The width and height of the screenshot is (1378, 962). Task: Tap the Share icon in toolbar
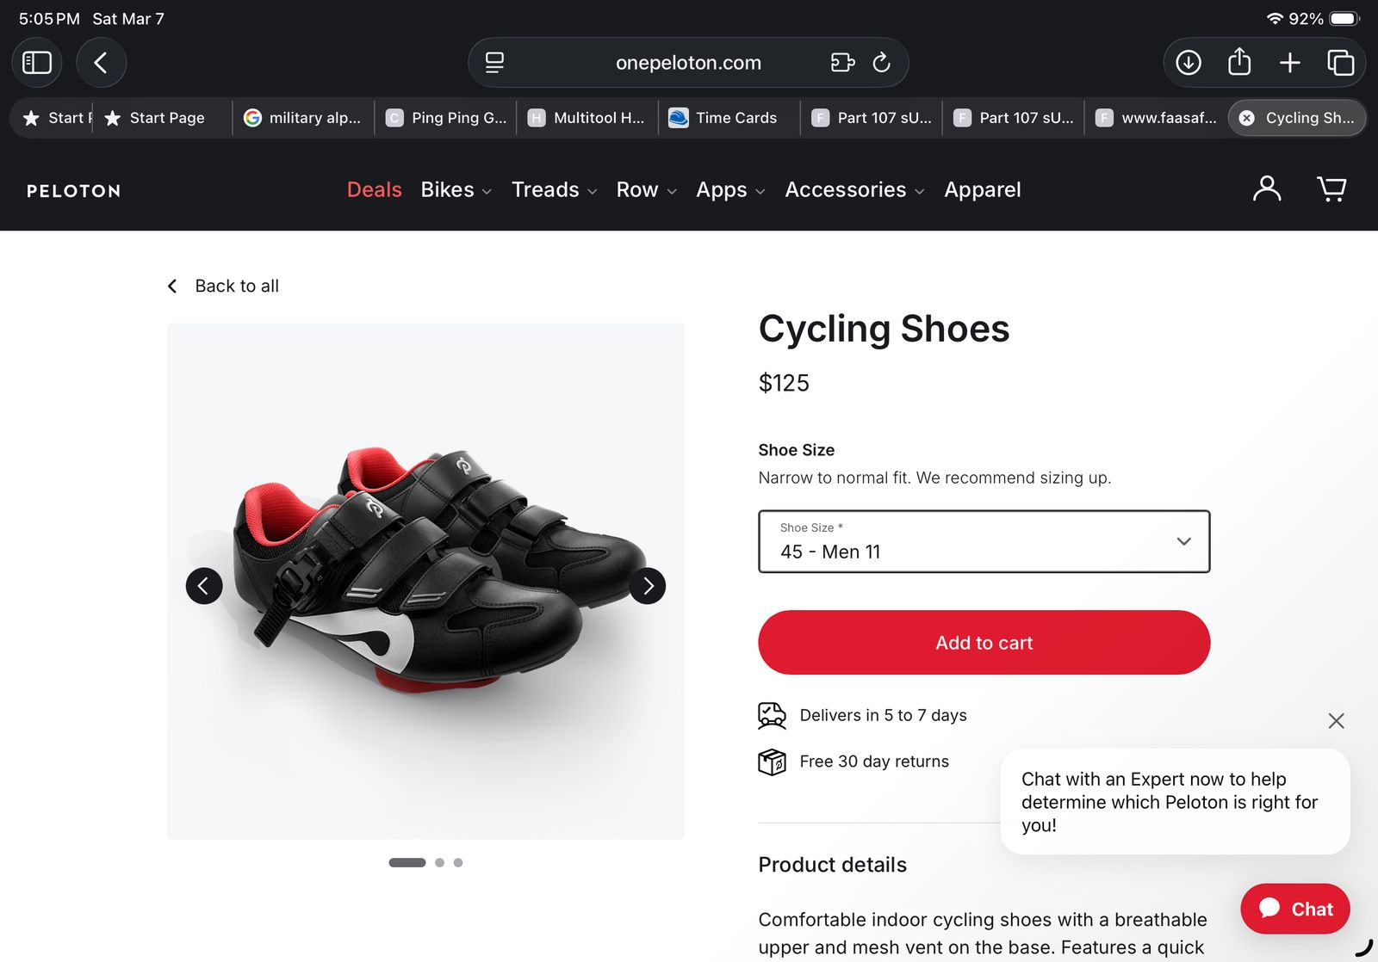[1239, 63]
